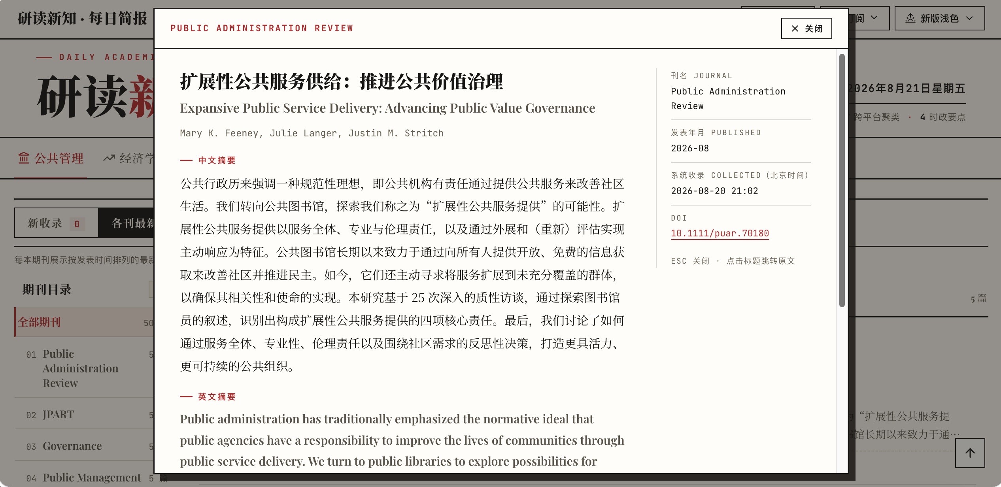Open the DOI link 10.1111/puar.70180
Image resolution: width=1001 pixels, height=487 pixels.
coord(720,233)
